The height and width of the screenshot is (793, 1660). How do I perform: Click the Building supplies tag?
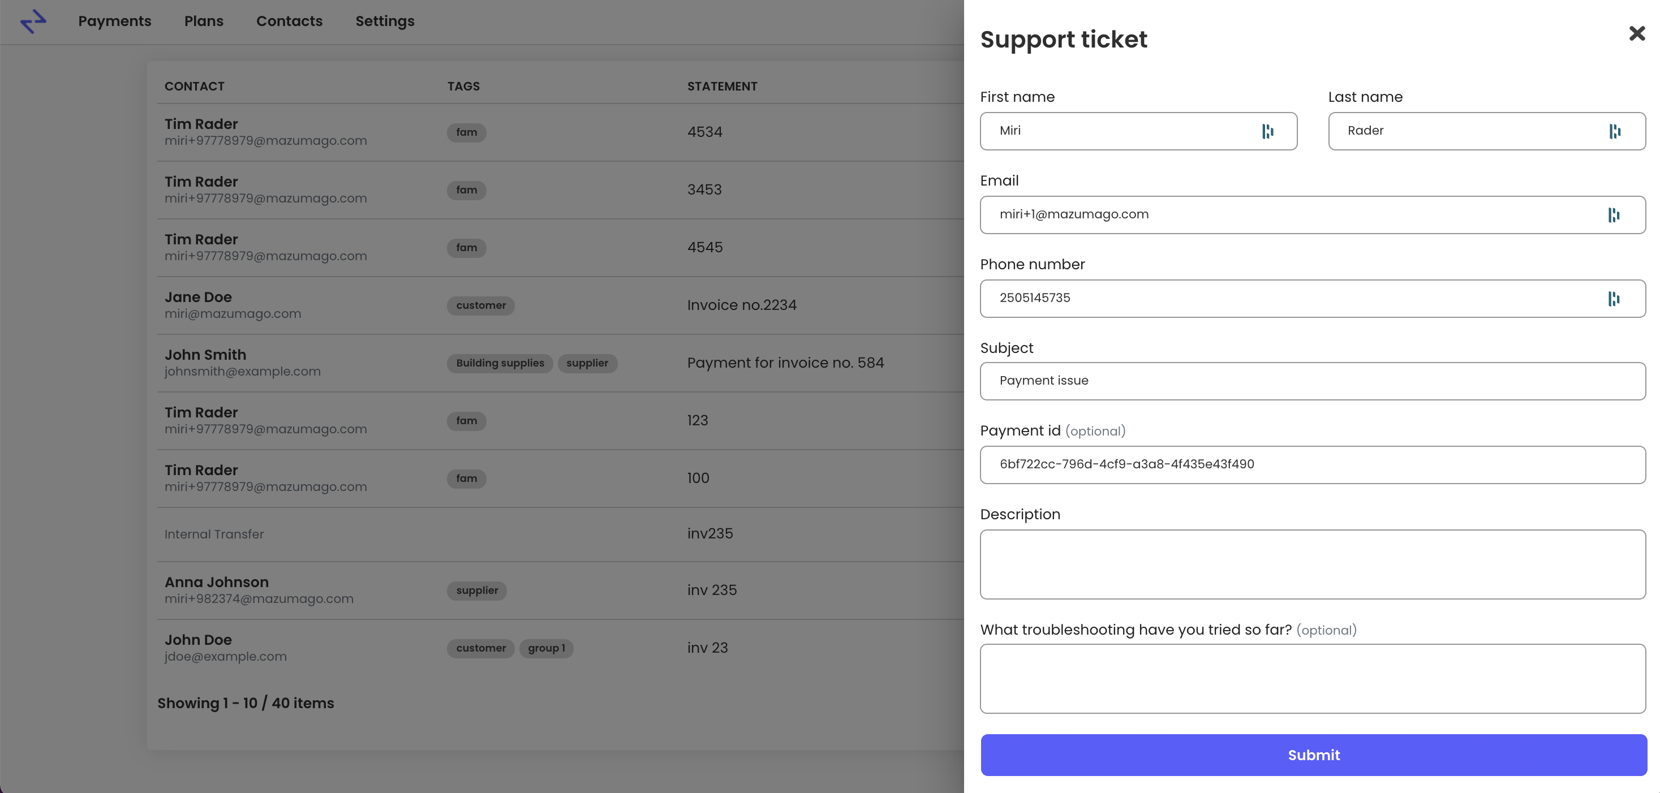point(500,363)
